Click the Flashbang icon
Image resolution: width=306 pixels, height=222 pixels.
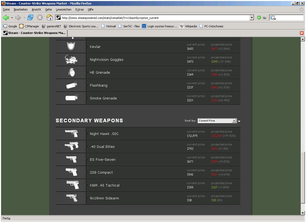pos(72,85)
